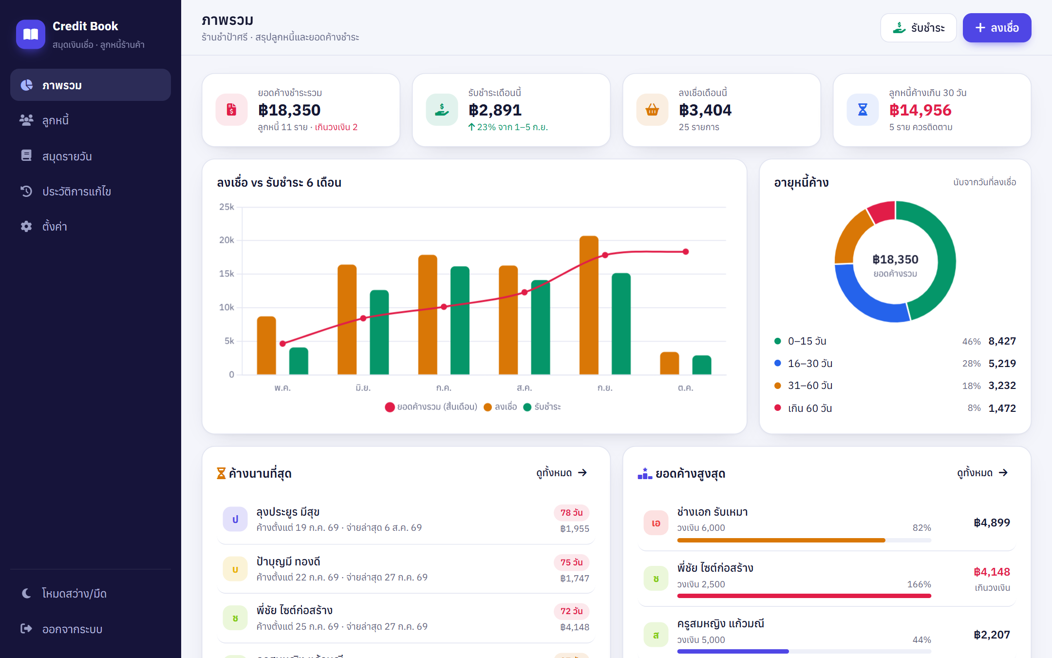The width and height of the screenshot is (1052, 658).
Task: Click the Credit Book logo icon
Action: tap(31, 34)
